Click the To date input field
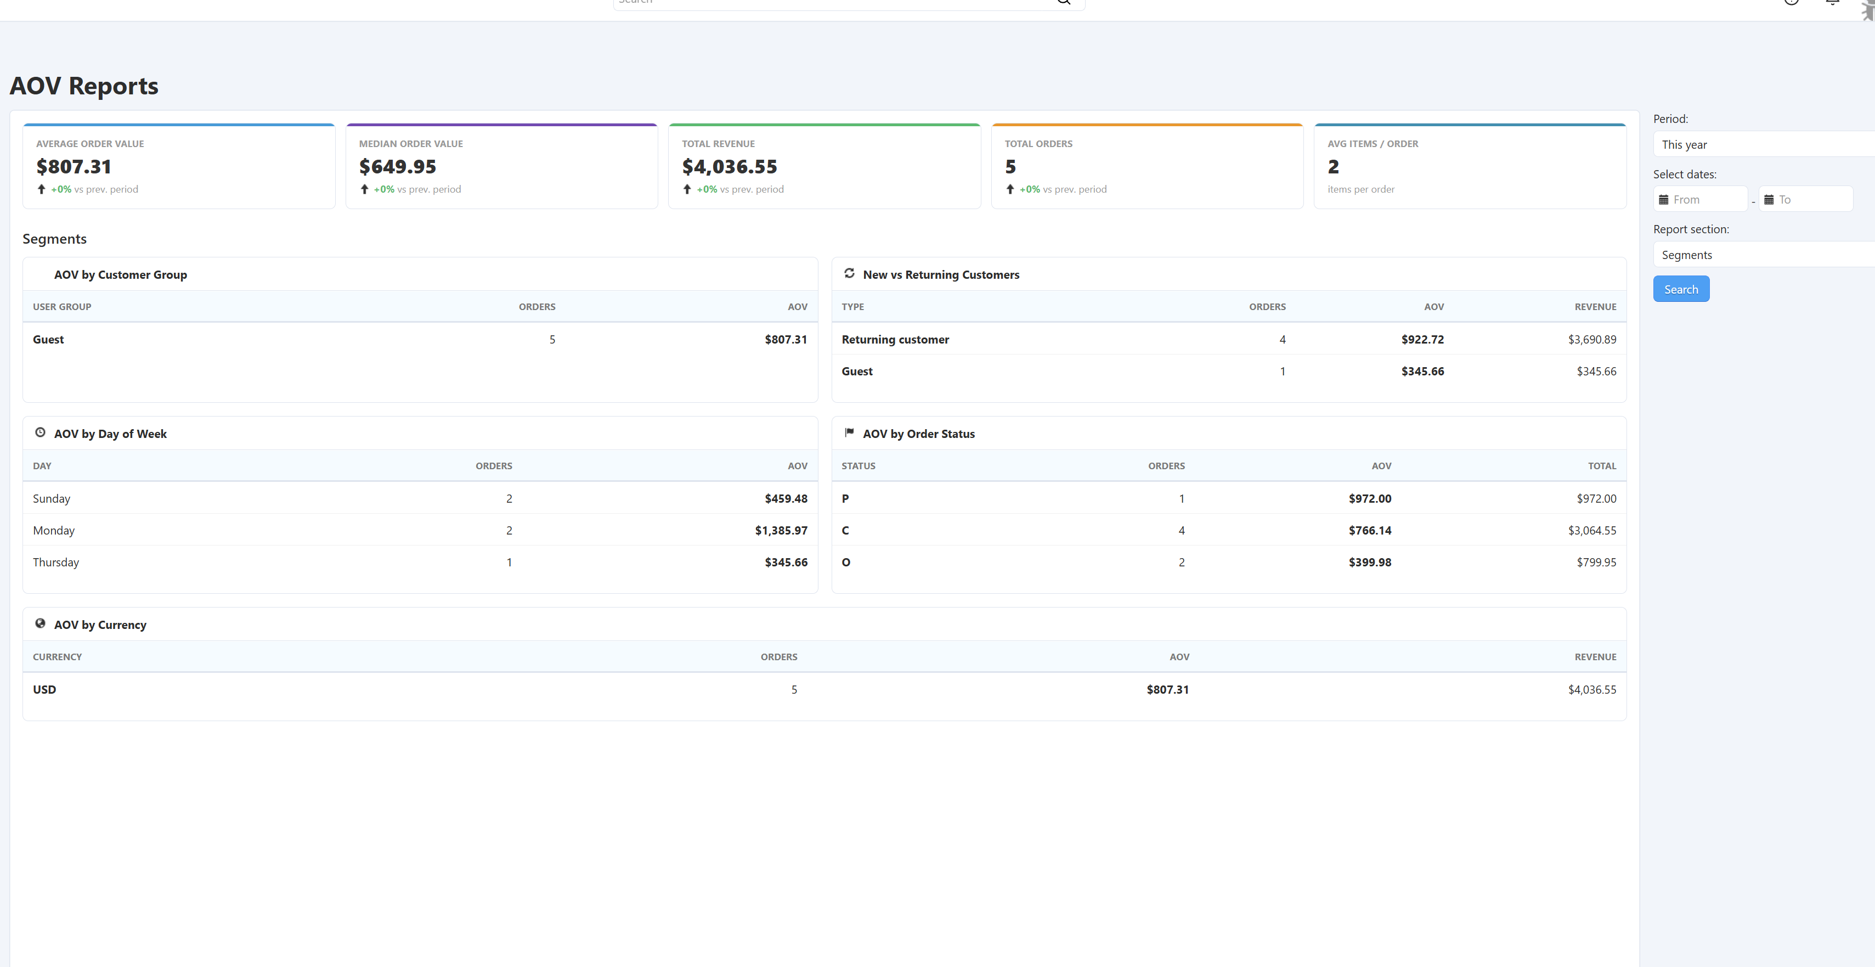Viewport: 1875px width, 967px height. coord(1812,200)
